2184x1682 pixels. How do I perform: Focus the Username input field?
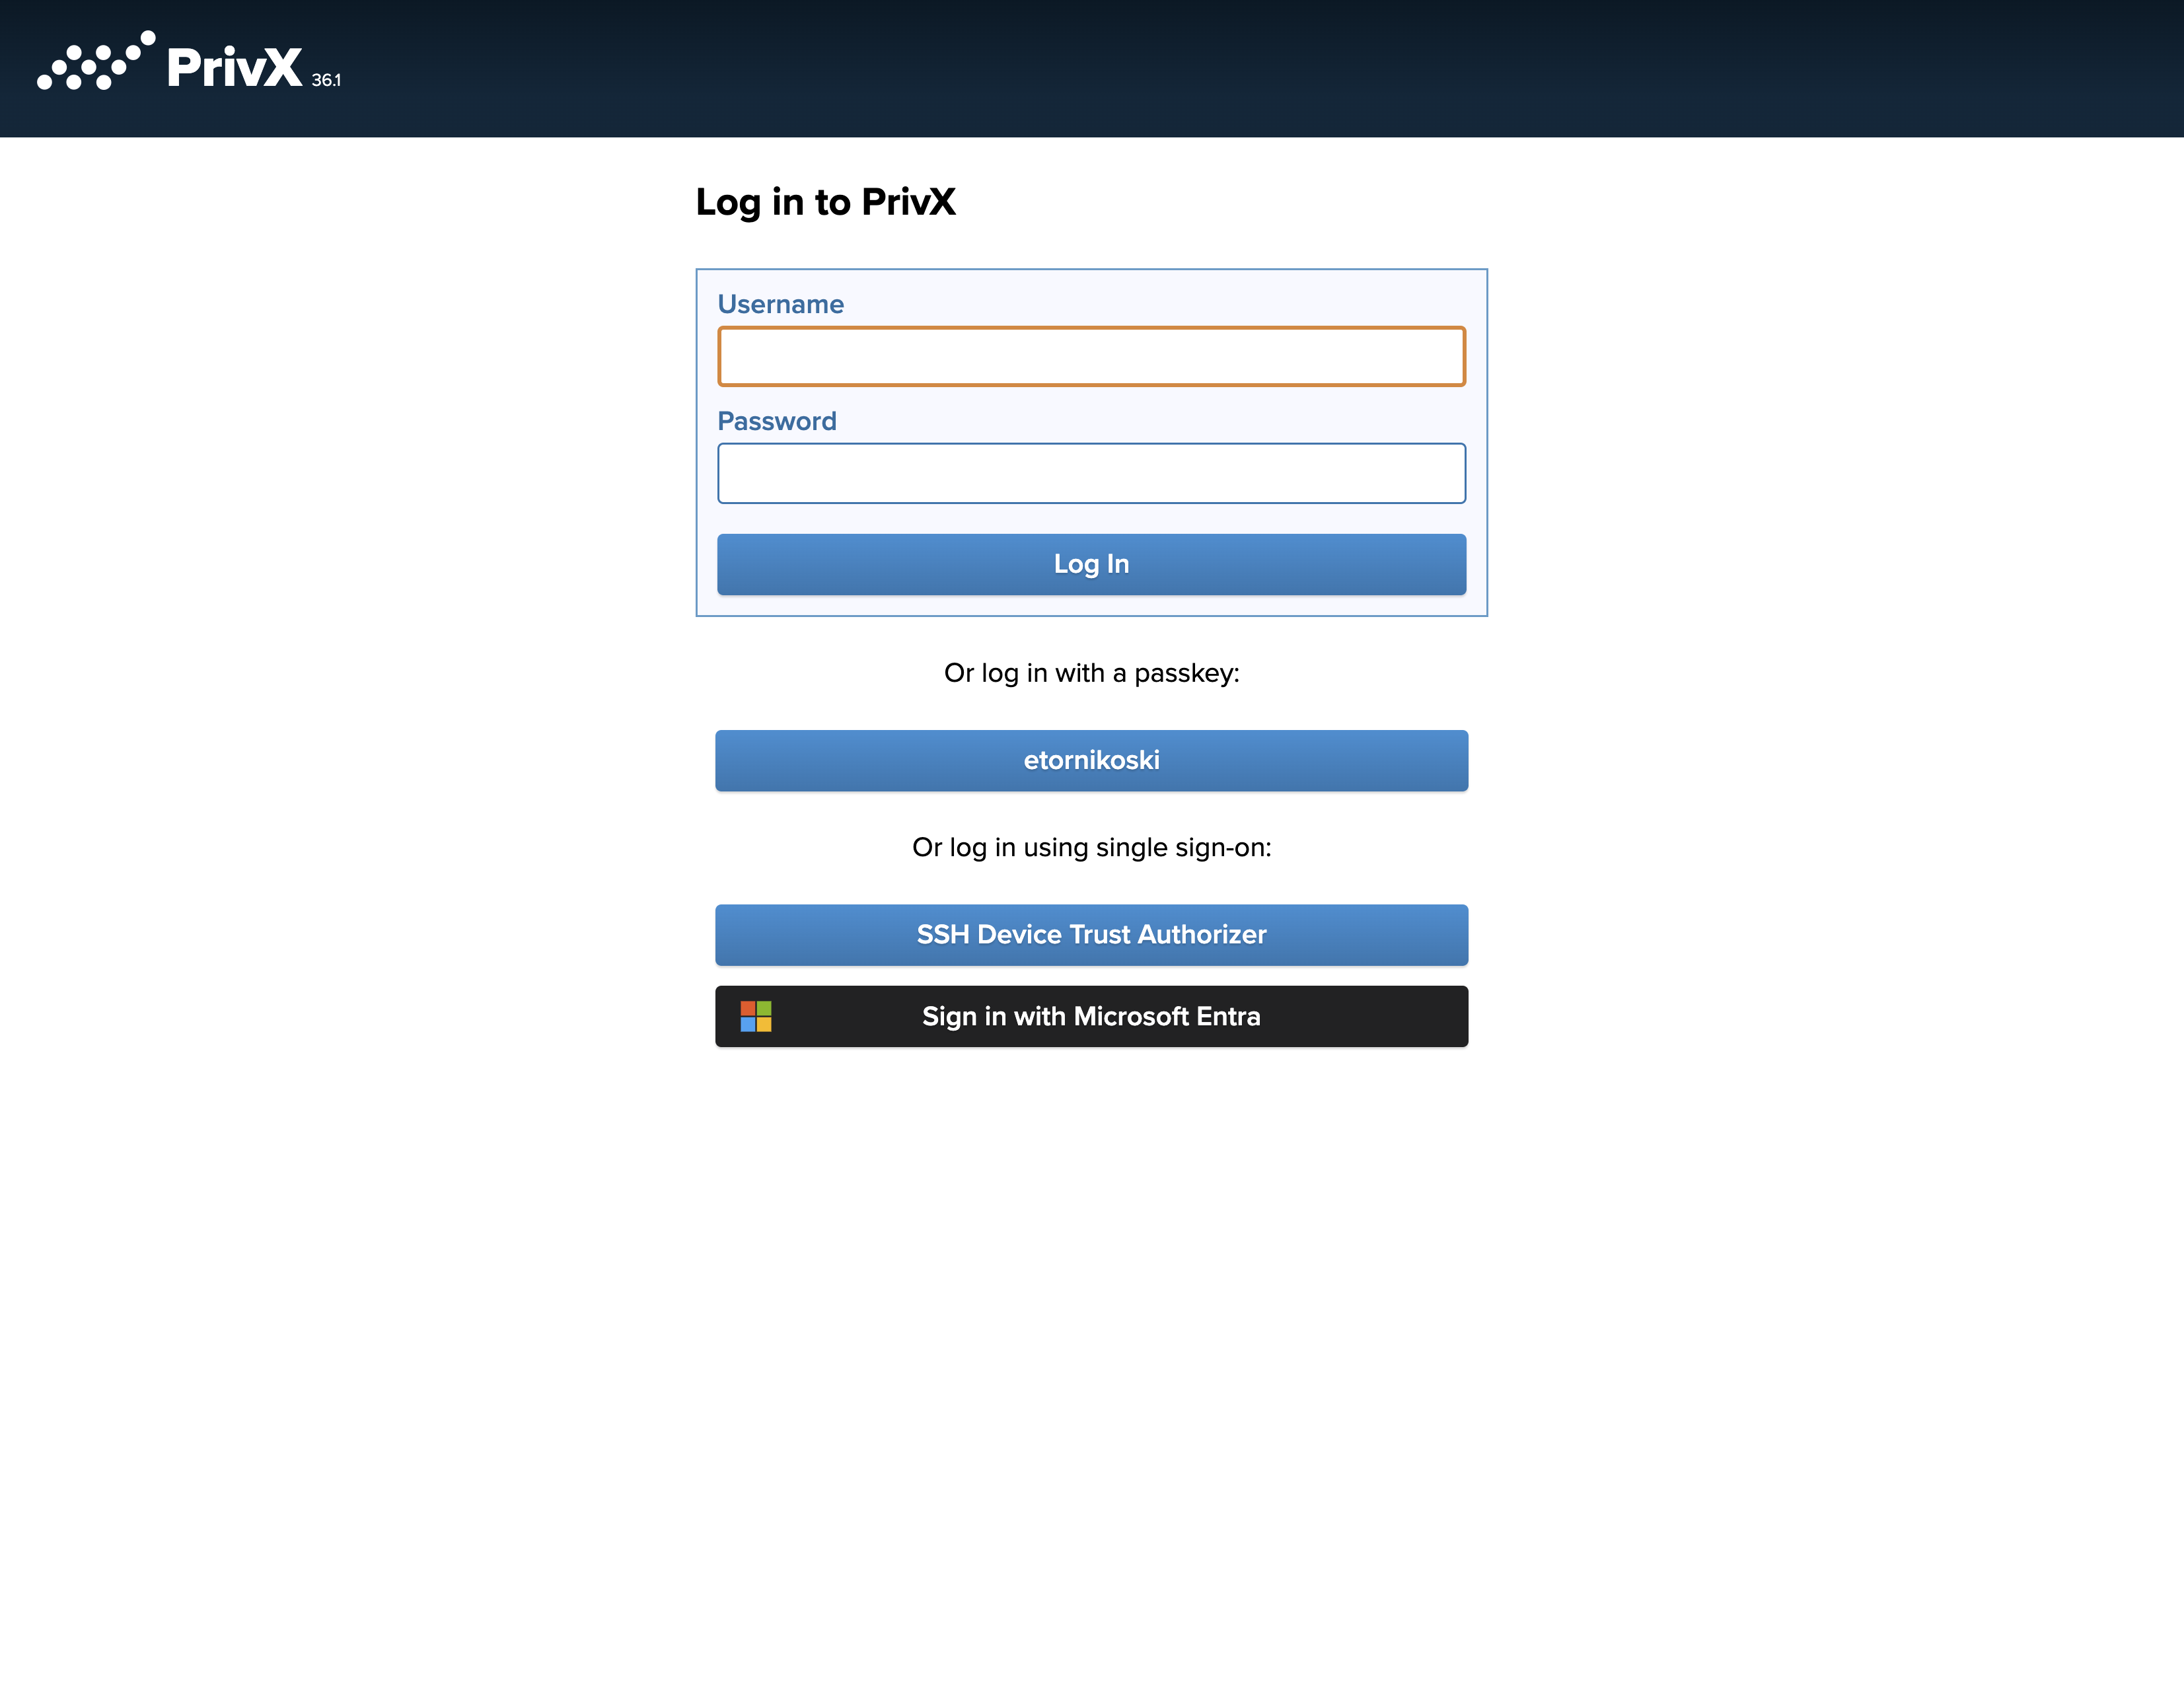click(1091, 356)
